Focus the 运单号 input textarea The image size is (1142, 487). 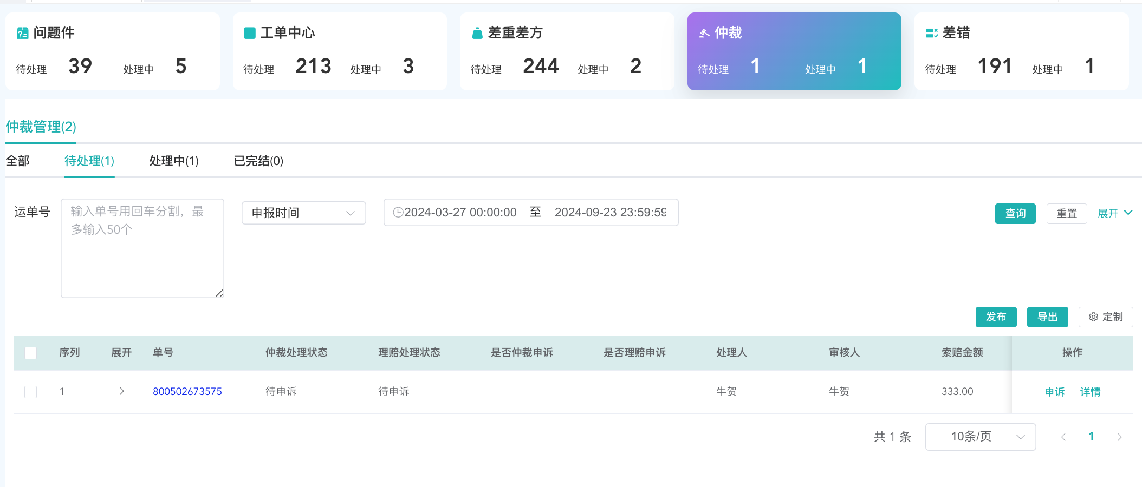click(142, 248)
